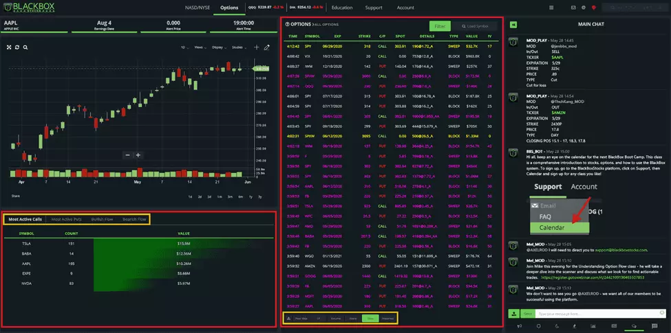Open the 1D interval dropdown

(185, 47)
